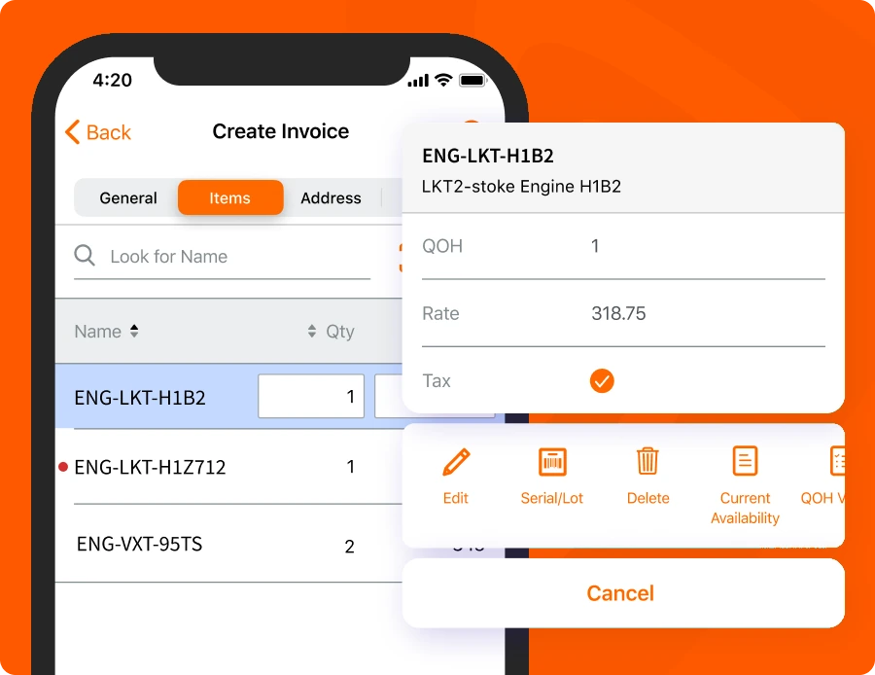The width and height of the screenshot is (875, 675).
Task: Tap the cellular signal bars
Action: [418, 81]
